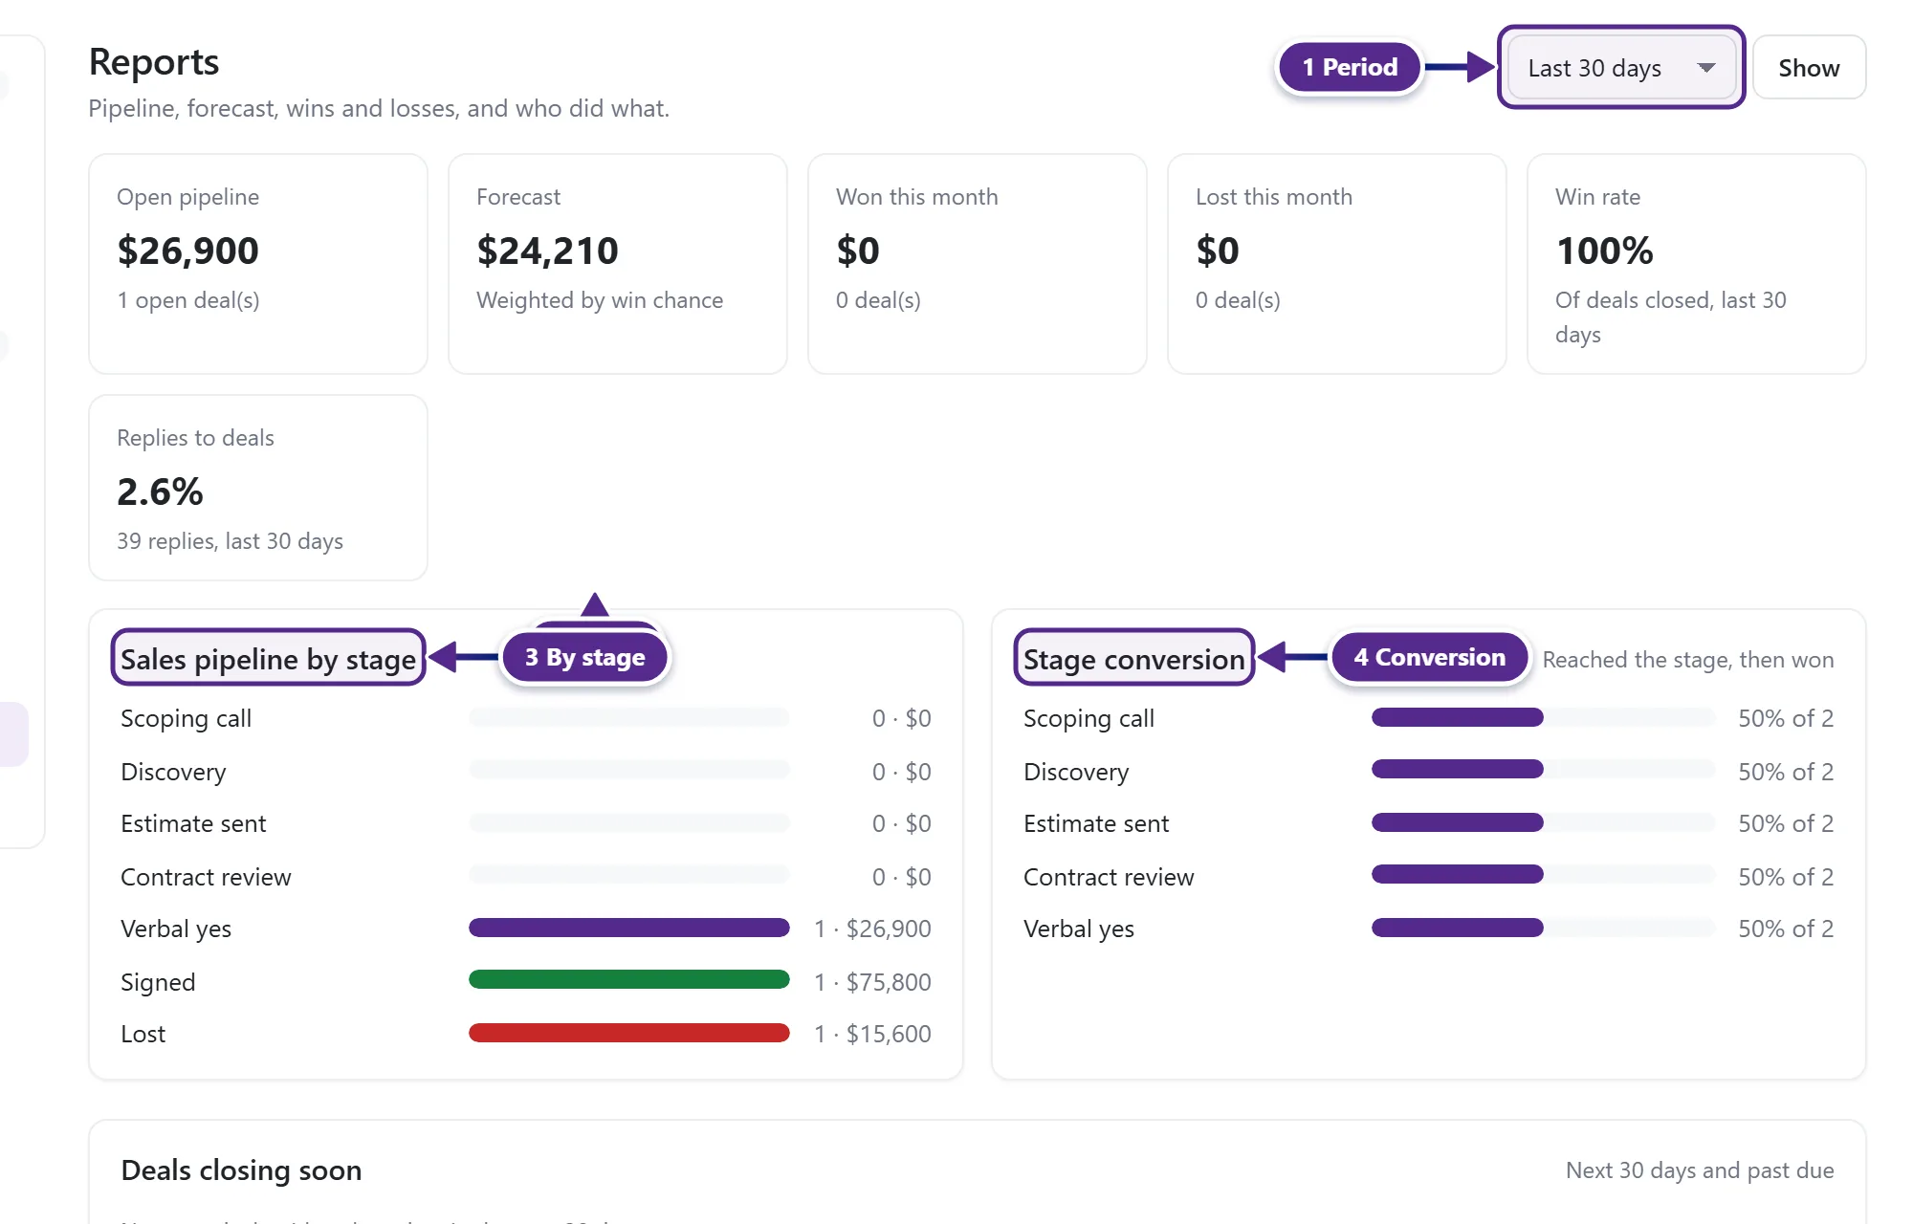Open the Last 30 days period dropdown
The height and width of the screenshot is (1224, 1913).
(x=1621, y=68)
